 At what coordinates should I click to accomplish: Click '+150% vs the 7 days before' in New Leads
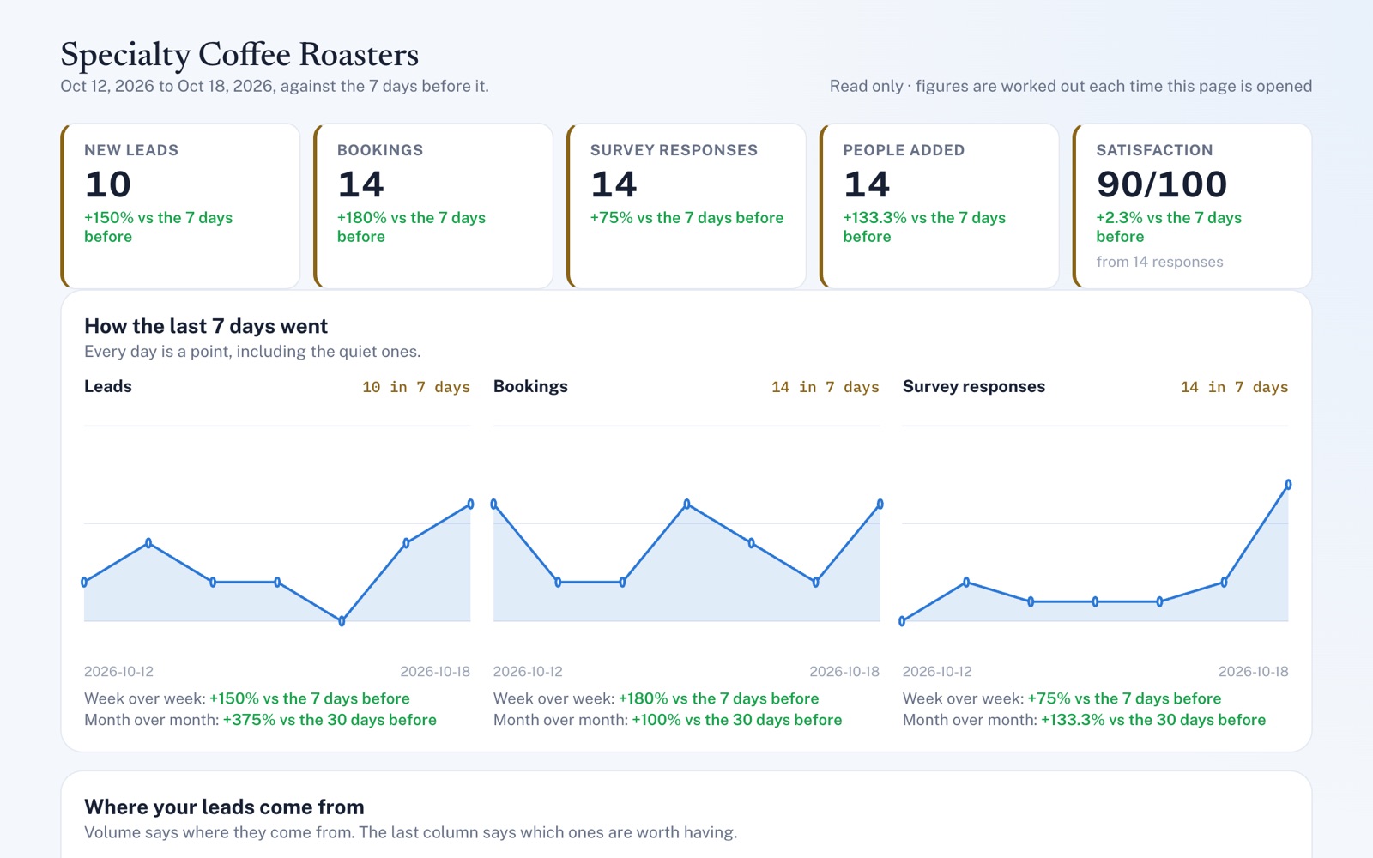[x=159, y=227]
